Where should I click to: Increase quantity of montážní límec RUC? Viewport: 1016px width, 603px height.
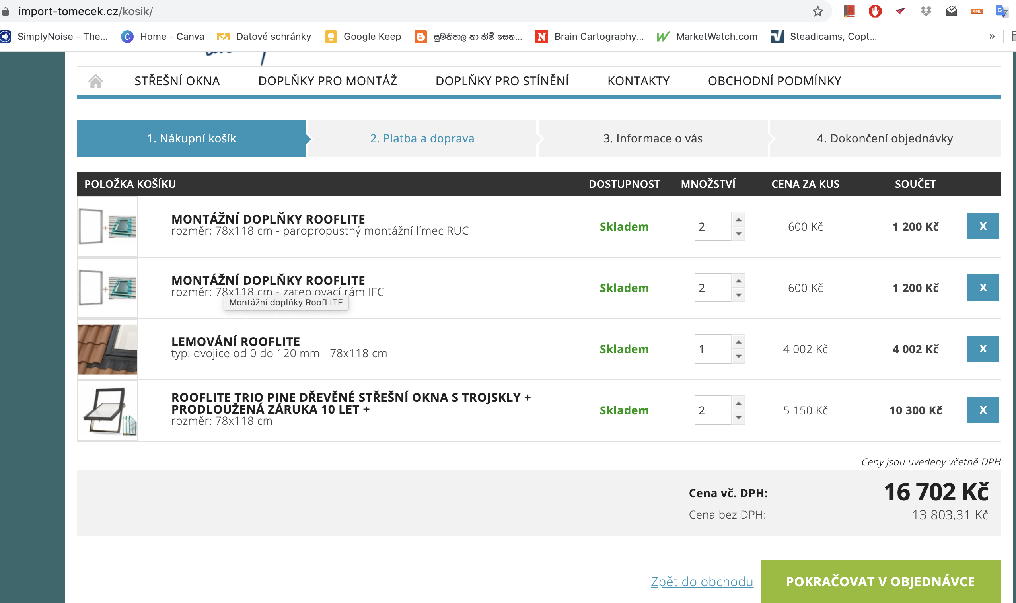click(738, 220)
